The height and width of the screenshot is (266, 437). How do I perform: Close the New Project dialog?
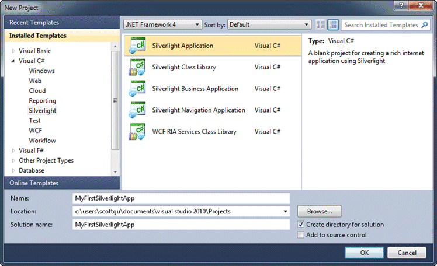[x=421, y=5]
